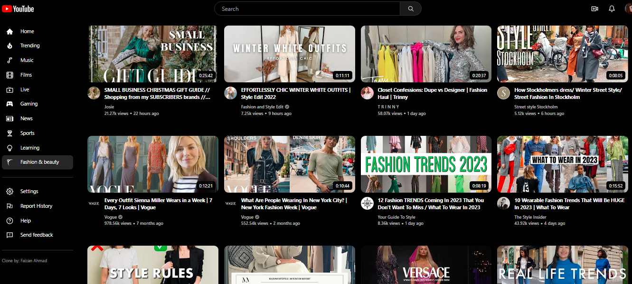Image resolution: width=632 pixels, height=284 pixels.
Task: Open the Films category icon
Action: tap(9, 75)
